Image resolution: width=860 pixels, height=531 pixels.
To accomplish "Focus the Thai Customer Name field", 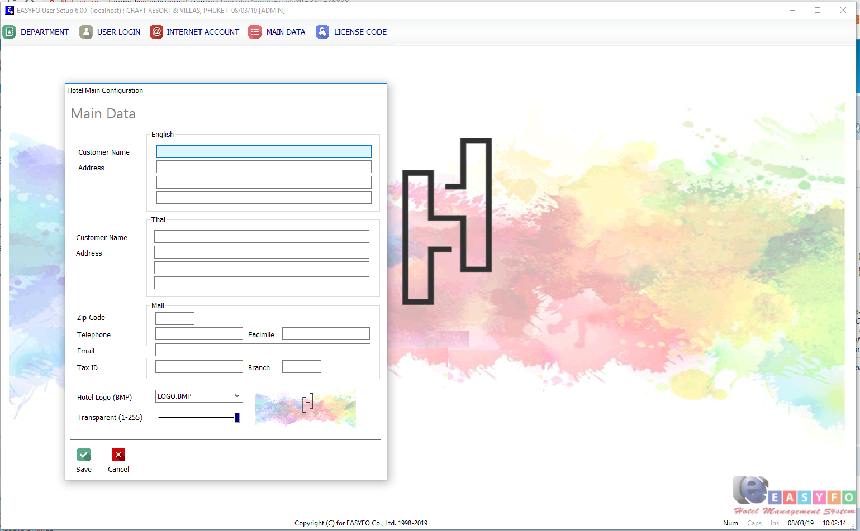I will point(262,236).
